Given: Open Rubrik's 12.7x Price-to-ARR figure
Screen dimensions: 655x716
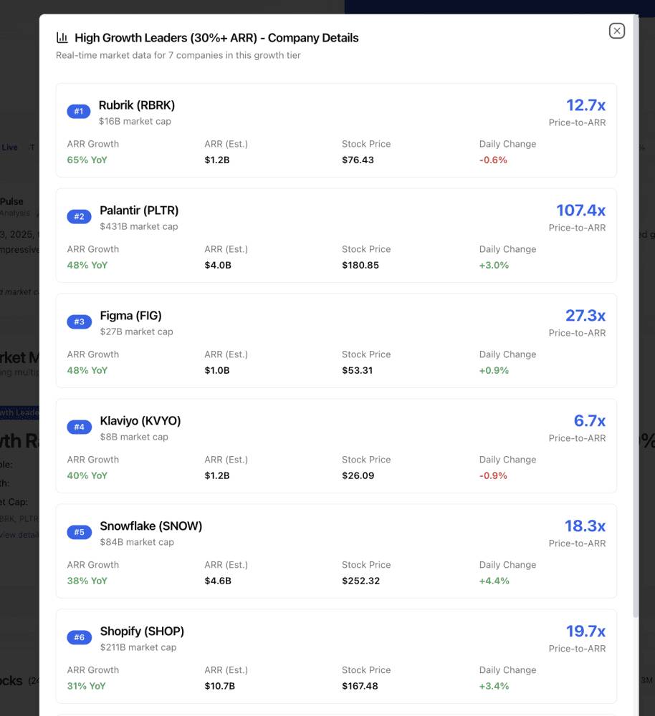Looking at the screenshot, I should pyautogui.click(x=585, y=105).
